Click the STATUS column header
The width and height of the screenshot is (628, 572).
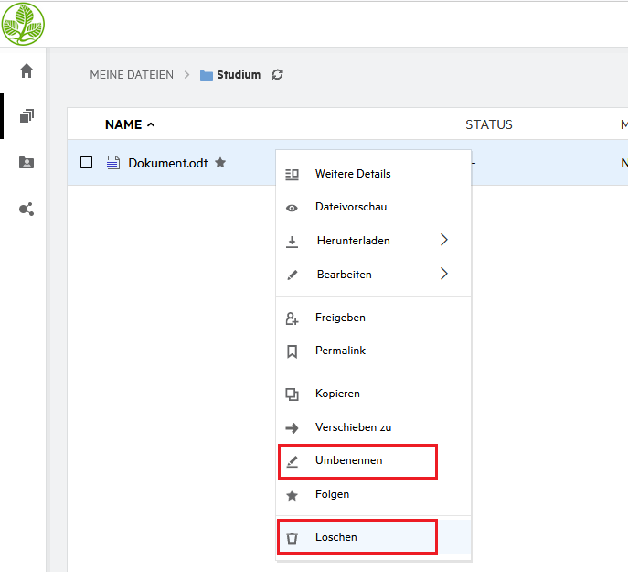pyautogui.click(x=489, y=124)
